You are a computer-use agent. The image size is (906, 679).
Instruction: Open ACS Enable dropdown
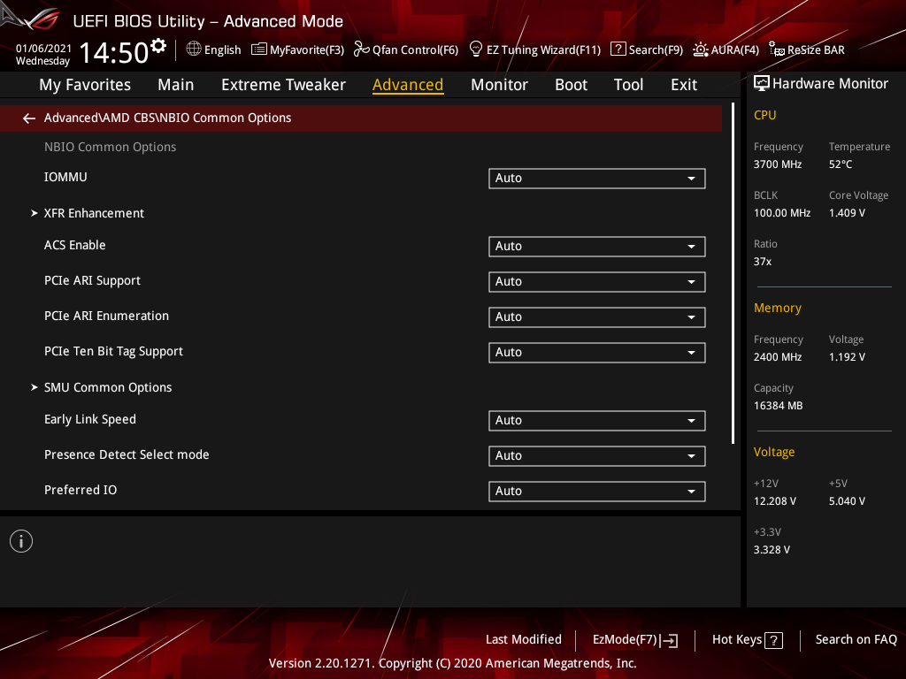(x=597, y=247)
